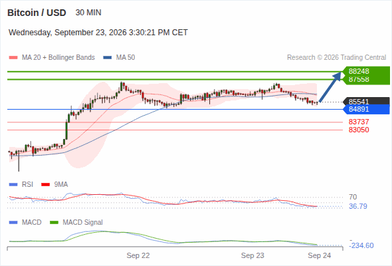The height and width of the screenshot is (266, 392).
Task: Click the MACD Signal green legend marker
Action: [x=54, y=222]
